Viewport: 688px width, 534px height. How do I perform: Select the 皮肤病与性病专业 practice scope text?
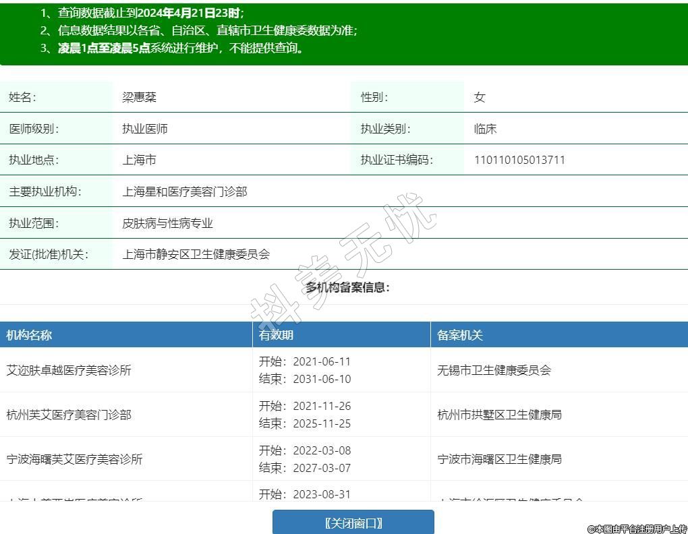point(167,223)
